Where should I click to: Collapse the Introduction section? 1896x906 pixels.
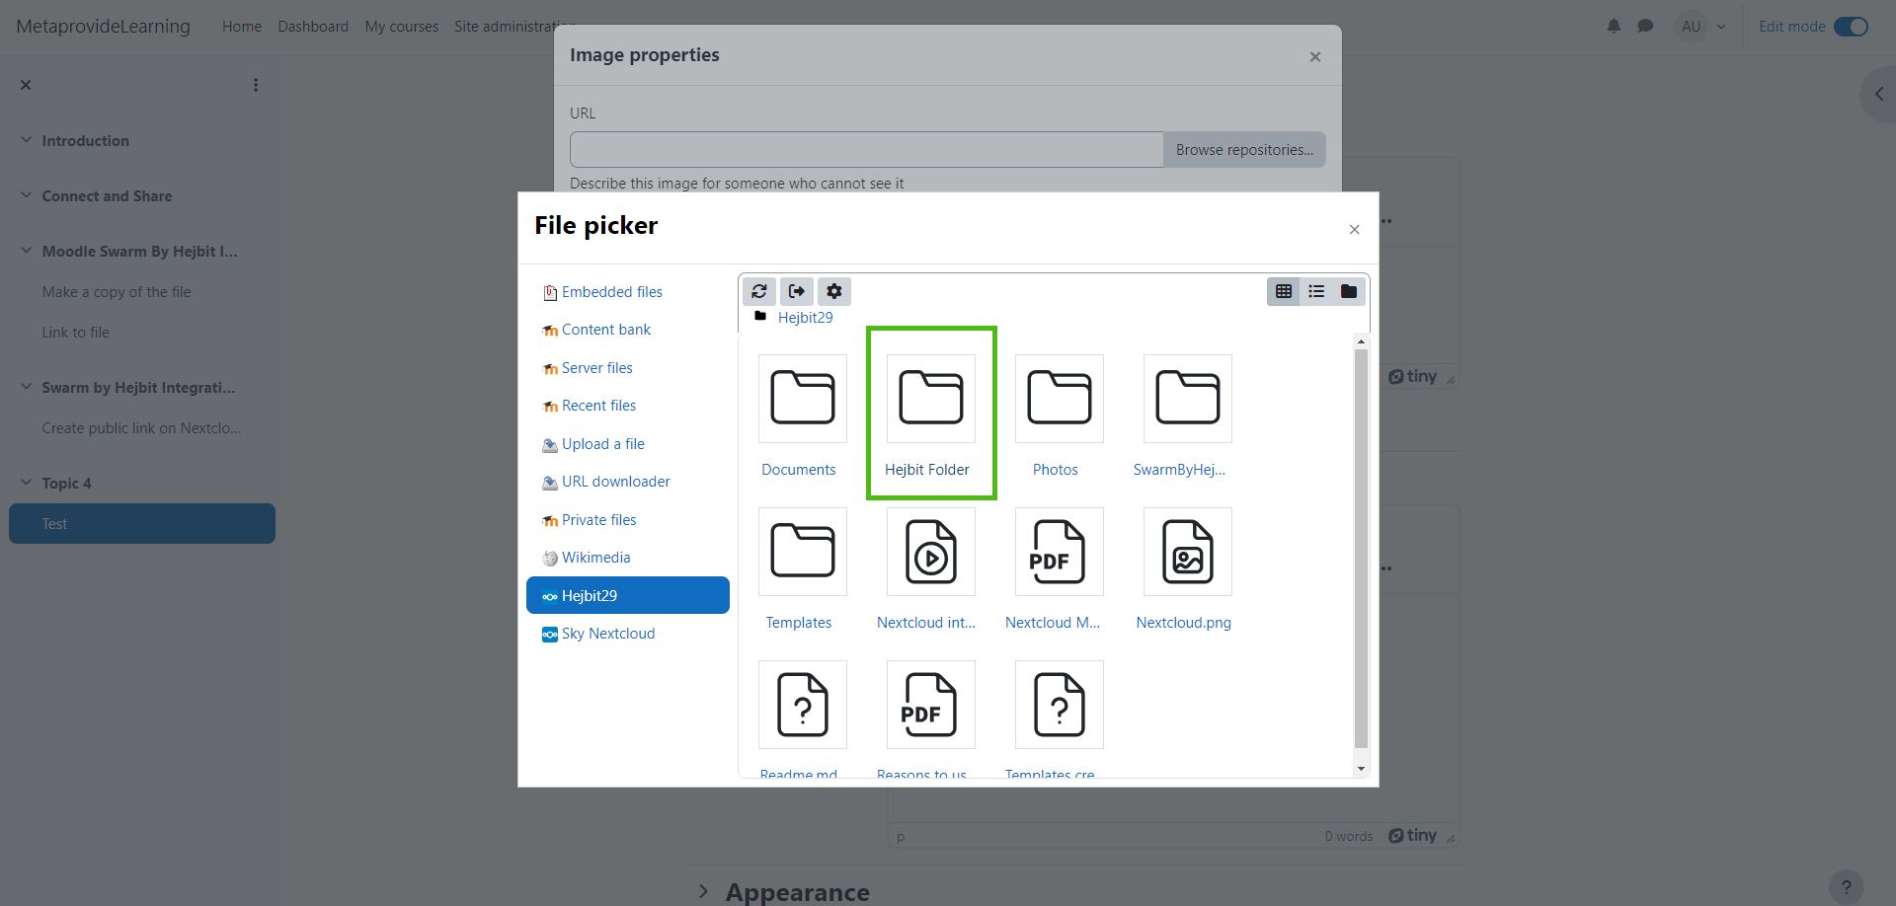coord(27,140)
